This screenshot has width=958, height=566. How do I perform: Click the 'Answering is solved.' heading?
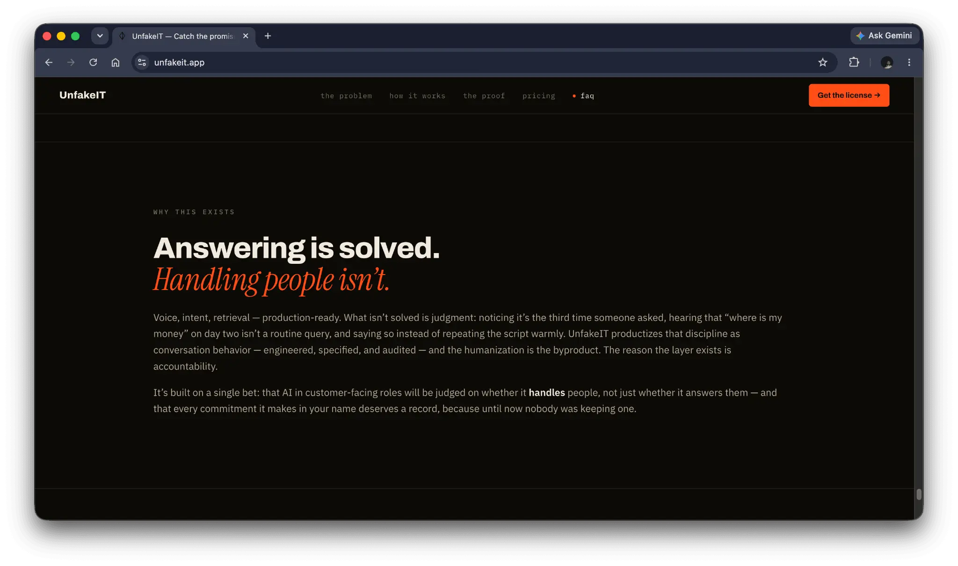coord(297,248)
